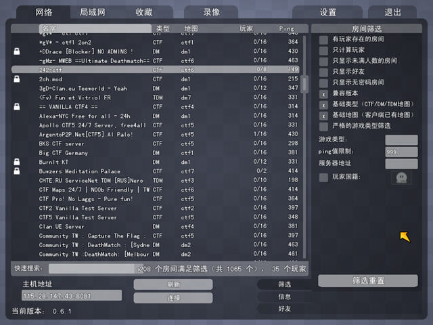Sort server list by 名字 column
Screen dimensions: 433x325
[x=95, y=28]
